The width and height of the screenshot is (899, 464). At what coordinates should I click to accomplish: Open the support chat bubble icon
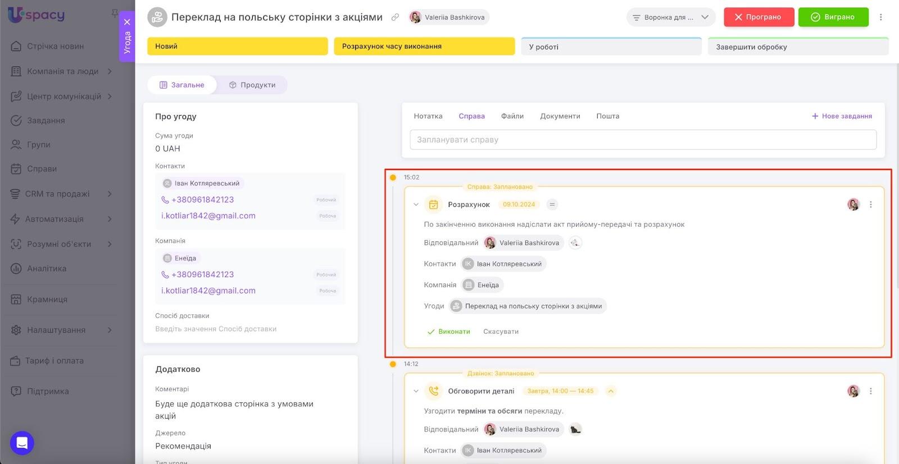(x=22, y=443)
